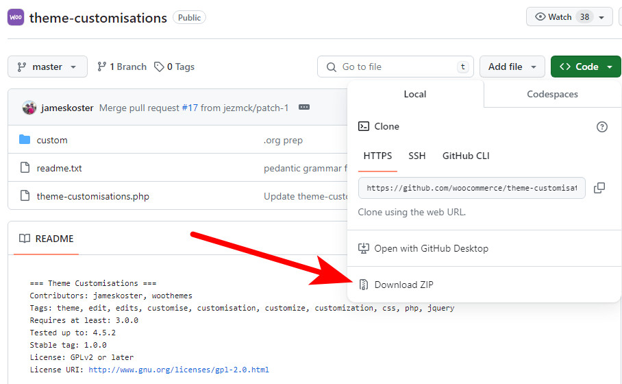Click the copy URL to clipboard icon
622x384 pixels.
point(599,188)
